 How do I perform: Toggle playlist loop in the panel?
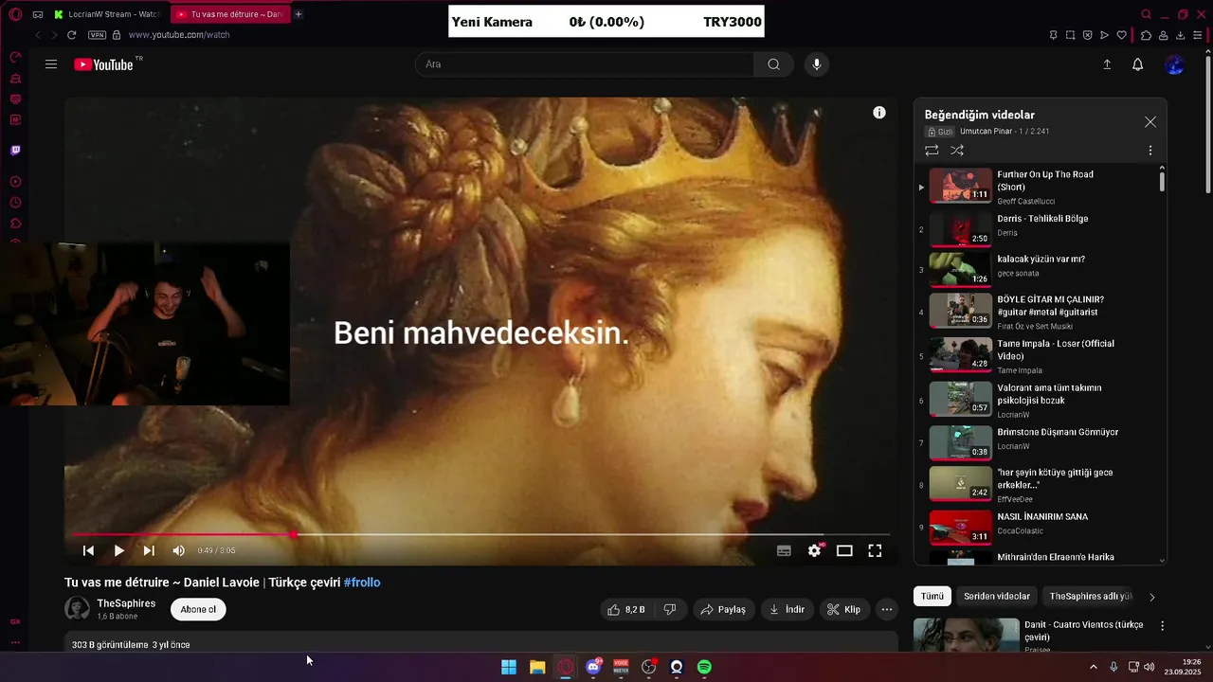click(932, 151)
